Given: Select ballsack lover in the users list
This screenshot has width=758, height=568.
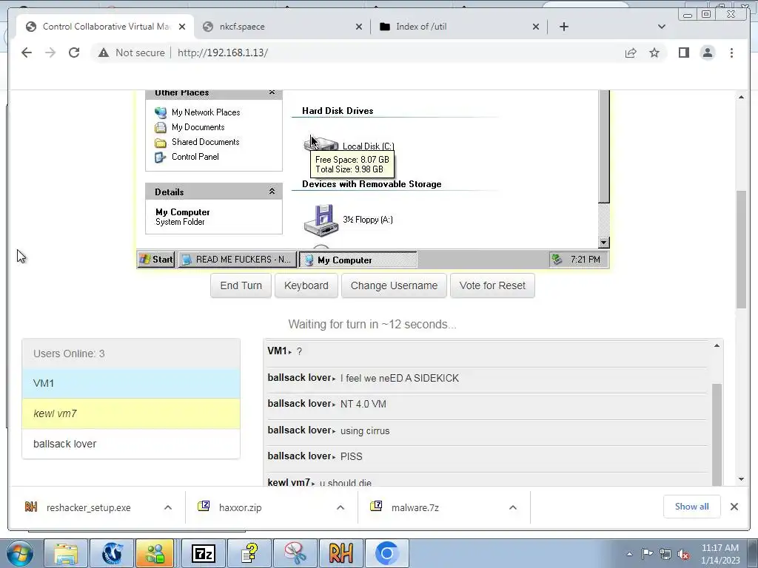Looking at the screenshot, I should click(131, 444).
